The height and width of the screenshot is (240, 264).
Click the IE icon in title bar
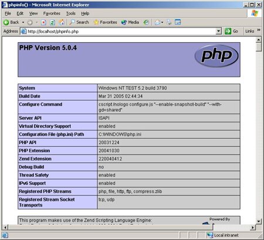click(x=5, y=5)
